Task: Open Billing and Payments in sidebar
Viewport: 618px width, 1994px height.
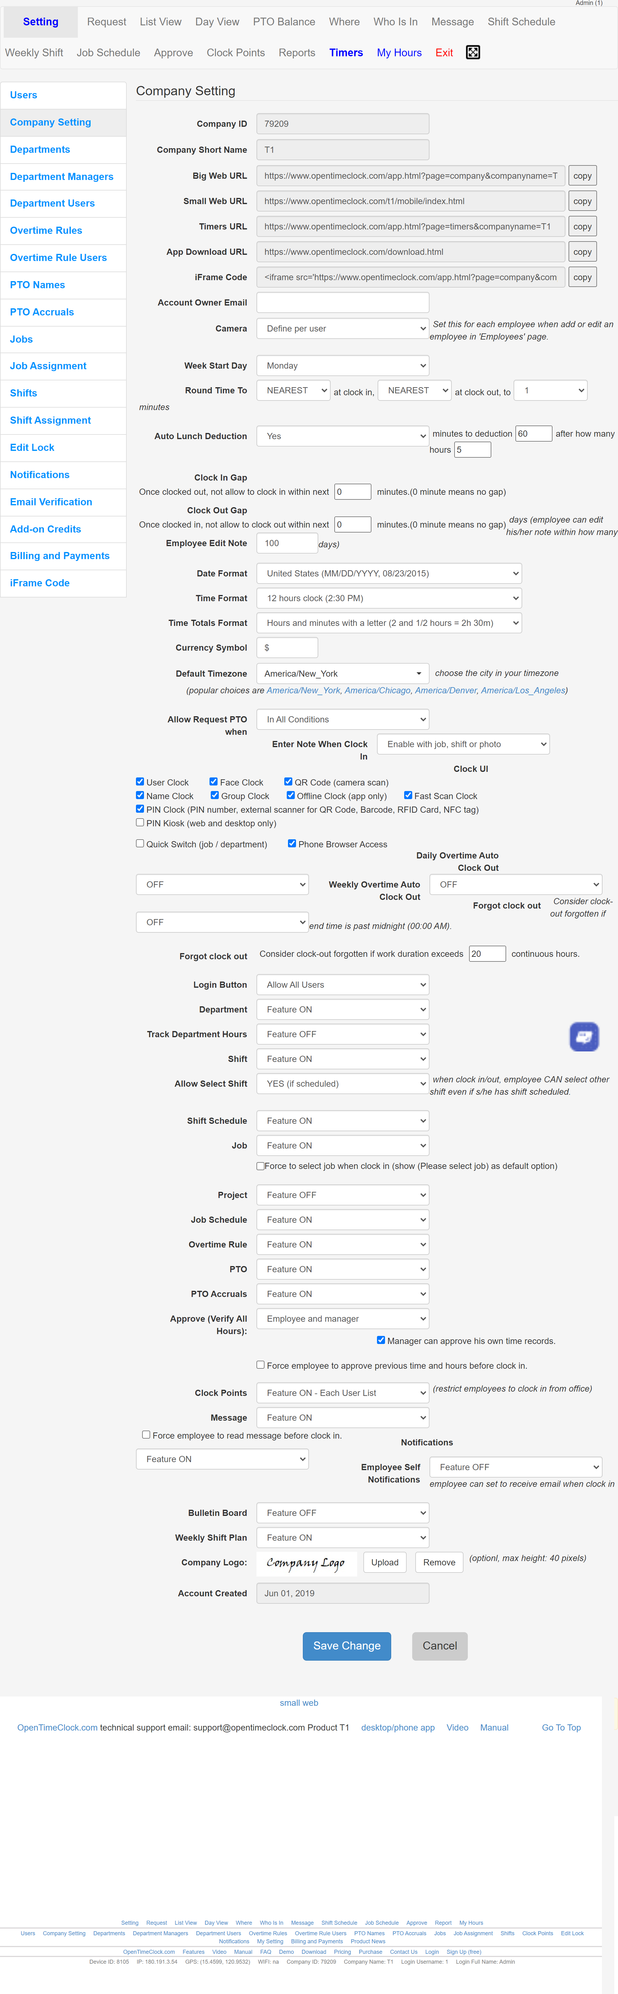Action: tap(63, 556)
